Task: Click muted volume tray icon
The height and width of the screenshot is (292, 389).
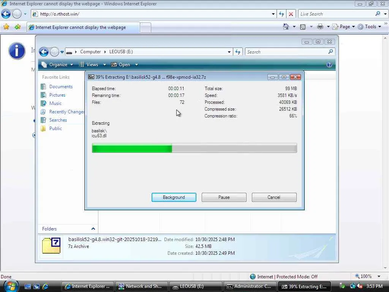Action: [x=360, y=286]
